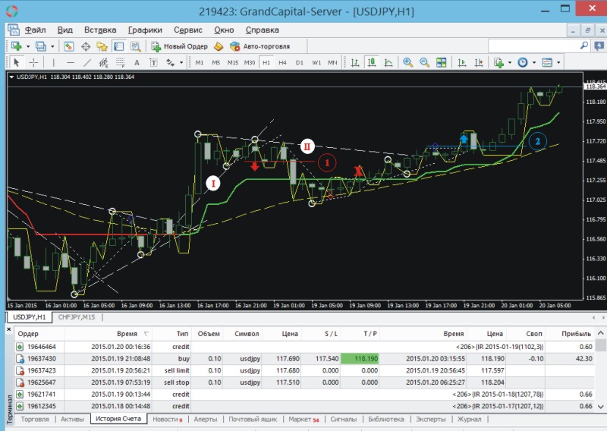Toggle the Market Watch window icon
Viewport: 607px width, 431px height.
click(x=68, y=46)
